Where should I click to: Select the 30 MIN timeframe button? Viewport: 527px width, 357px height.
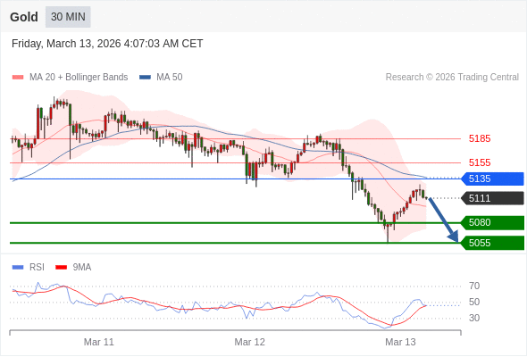click(x=68, y=17)
